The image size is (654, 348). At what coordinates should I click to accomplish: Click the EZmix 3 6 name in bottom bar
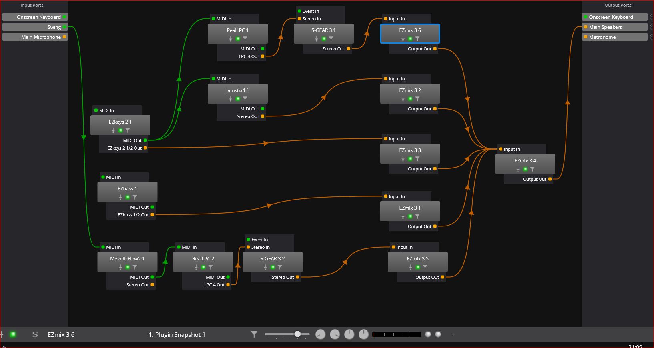(61, 335)
